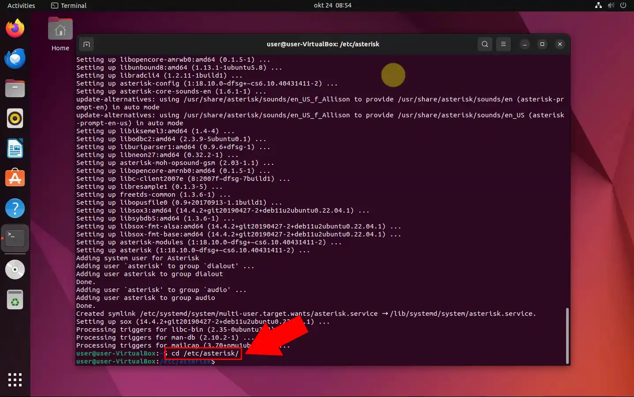This screenshot has width=634, height=397.
Task: Click the 'Setting up libneon27:amd64' line
Action: 157,155
